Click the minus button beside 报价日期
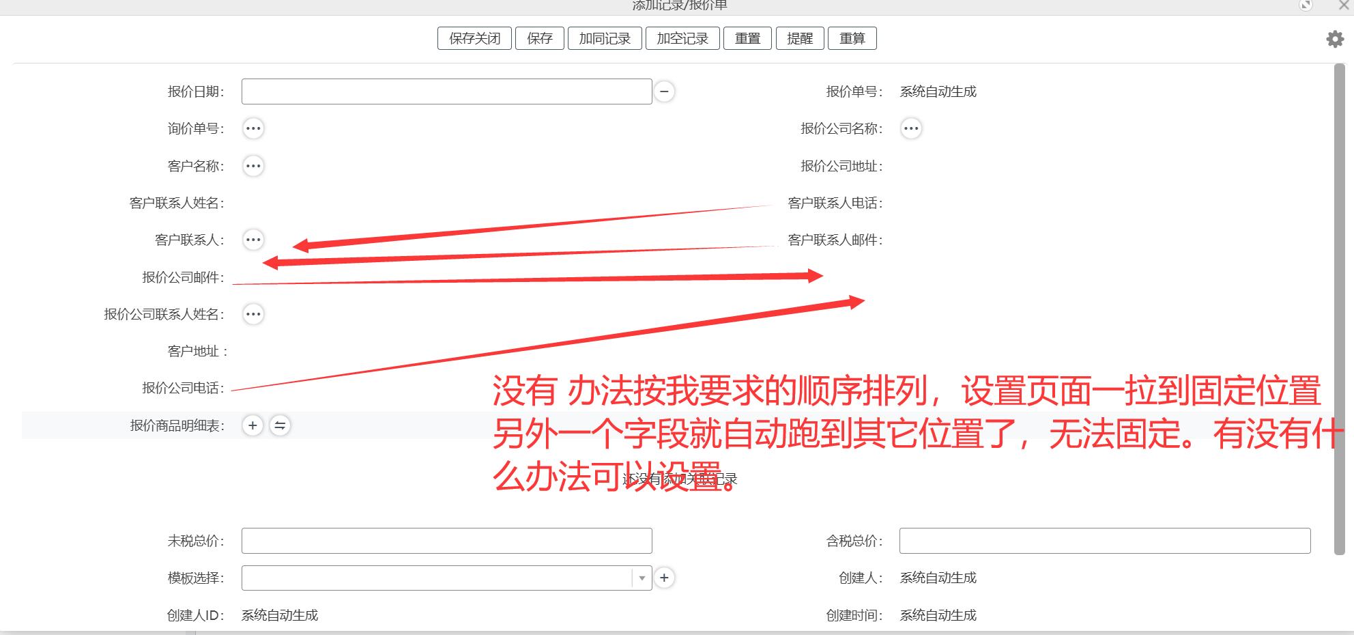The image size is (1354, 635). [x=665, y=91]
